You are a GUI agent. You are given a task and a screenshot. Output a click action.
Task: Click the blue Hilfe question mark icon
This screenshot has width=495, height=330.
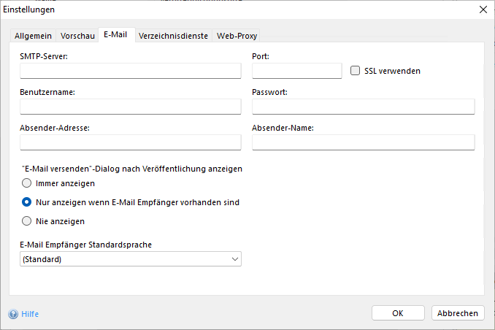[x=13, y=314]
